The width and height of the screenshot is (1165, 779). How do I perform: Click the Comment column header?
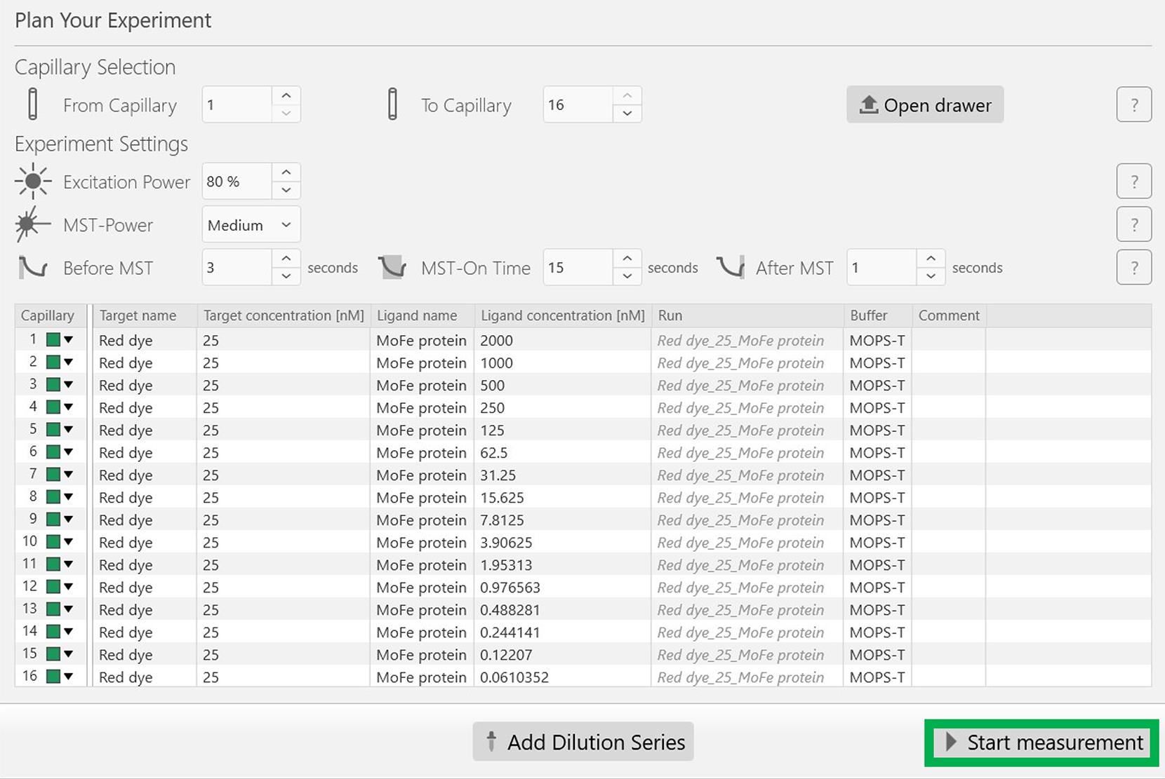tap(949, 316)
